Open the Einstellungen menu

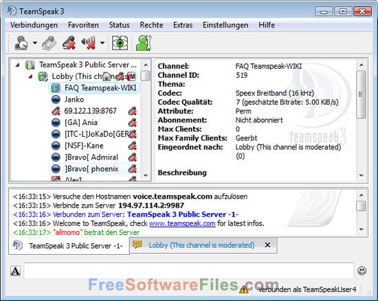click(225, 25)
